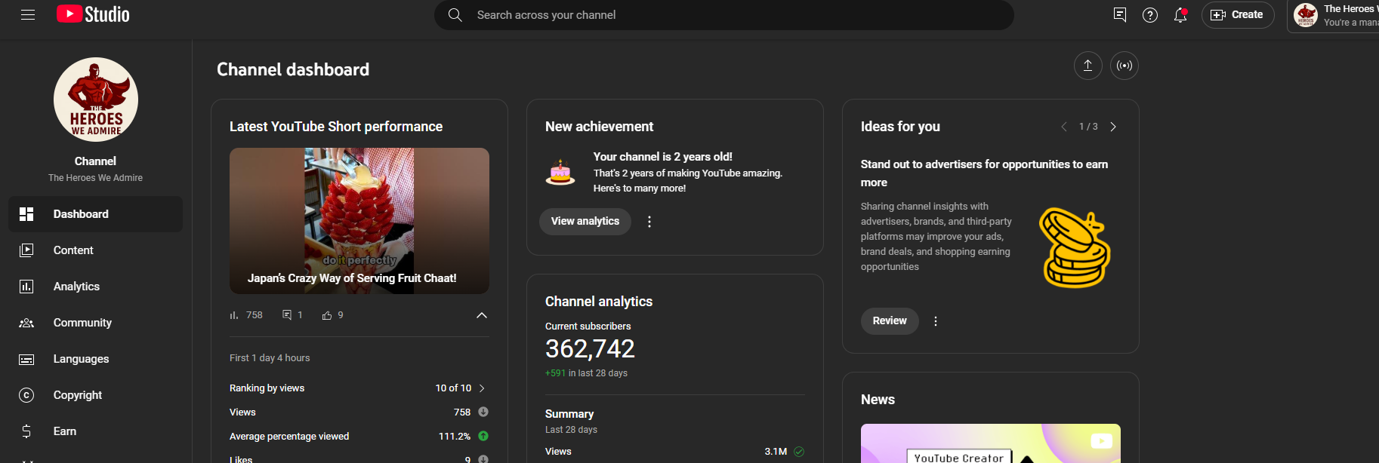Go to next idea with right chevron
Image resolution: width=1379 pixels, height=463 pixels.
(1113, 127)
